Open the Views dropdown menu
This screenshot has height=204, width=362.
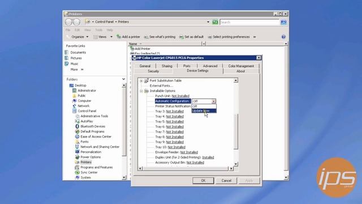[103, 37]
